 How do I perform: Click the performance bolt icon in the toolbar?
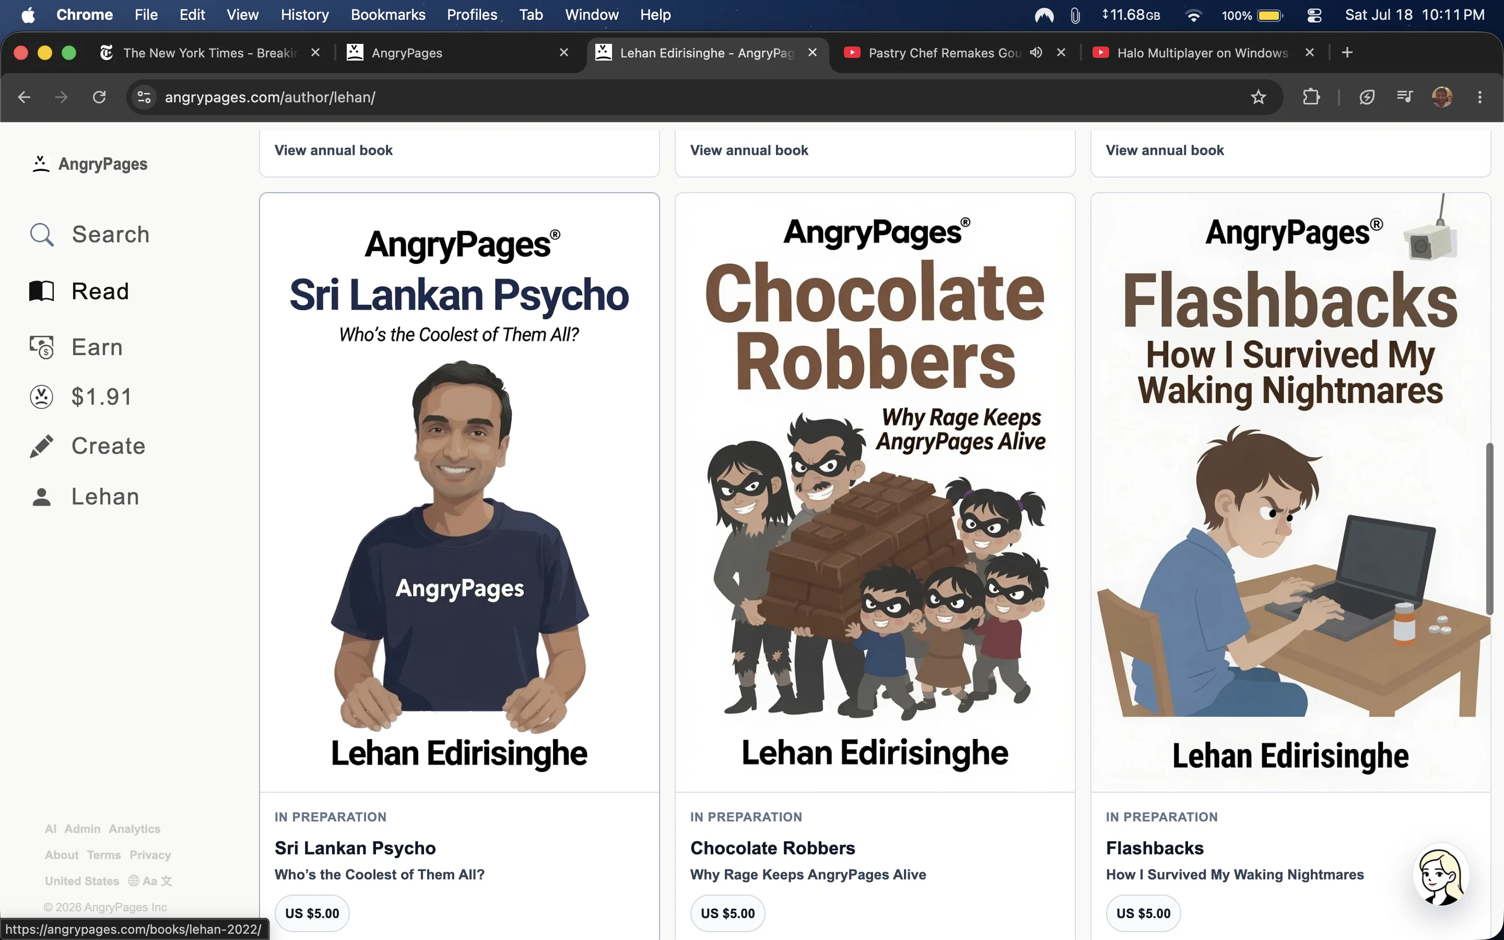tap(1367, 97)
